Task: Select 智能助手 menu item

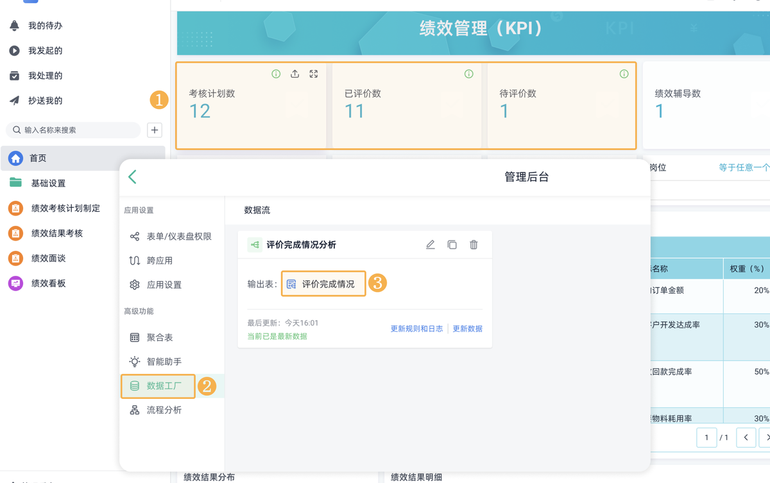Action: (x=164, y=362)
